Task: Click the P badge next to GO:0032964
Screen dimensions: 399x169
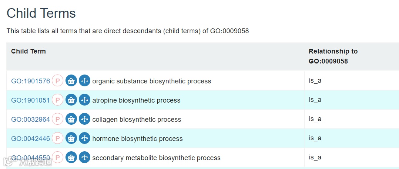Action: [x=57, y=119]
